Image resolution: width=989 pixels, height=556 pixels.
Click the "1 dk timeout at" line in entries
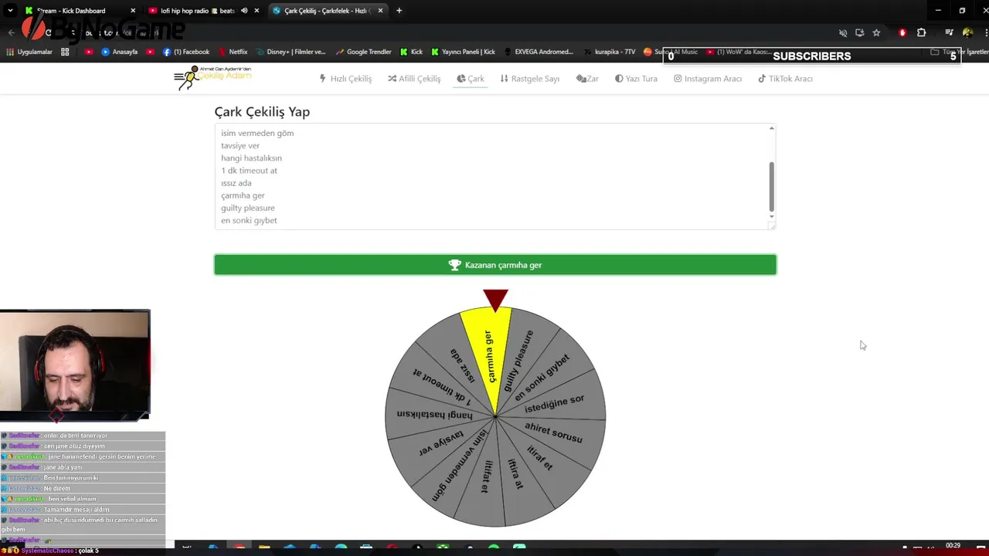249,171
